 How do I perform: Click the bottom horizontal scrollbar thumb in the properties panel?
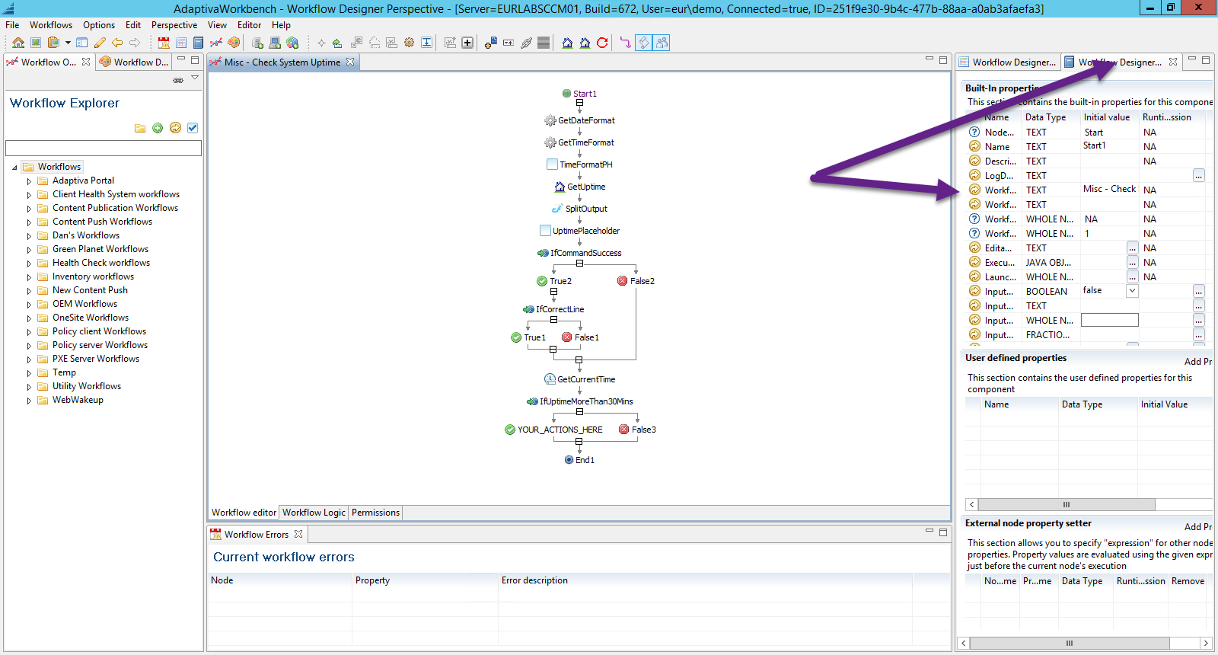click(x=1069, y=643)
